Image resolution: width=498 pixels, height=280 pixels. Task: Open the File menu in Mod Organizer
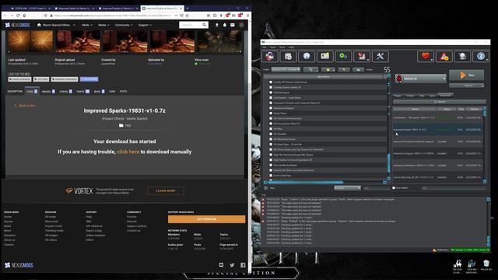265,47
